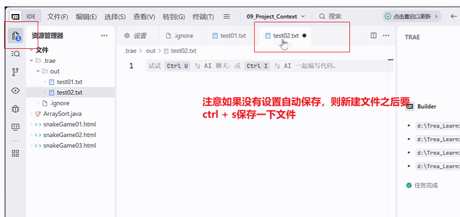Open the 终端(T) menu
Screen dimensions: 460x217
click(x=203, y=16)
